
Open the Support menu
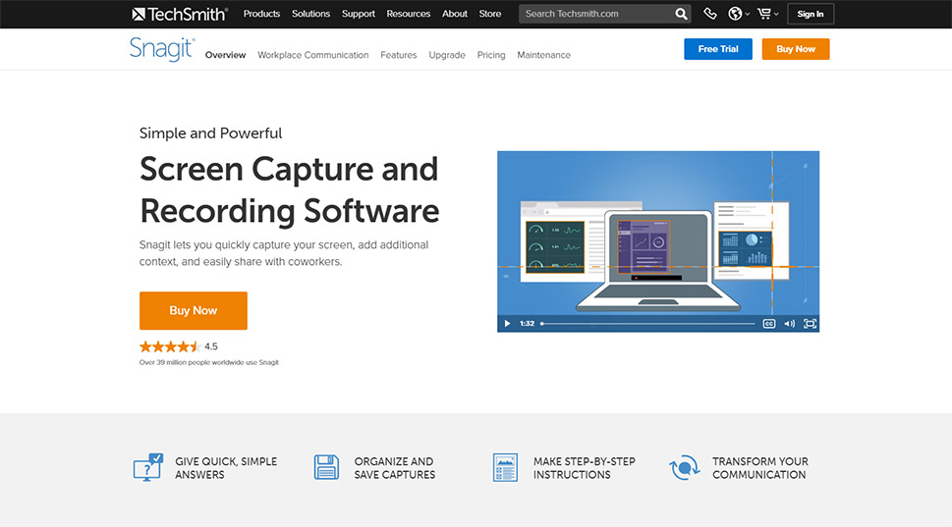(359, 14)
